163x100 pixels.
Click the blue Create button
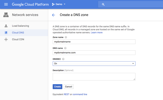point(57,87)
